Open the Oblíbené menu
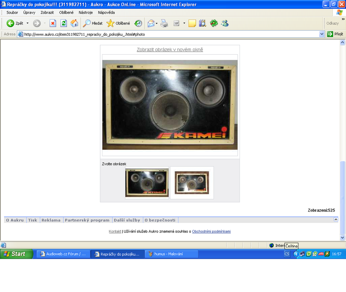This screenshot has width=346, height=292. 66,12
